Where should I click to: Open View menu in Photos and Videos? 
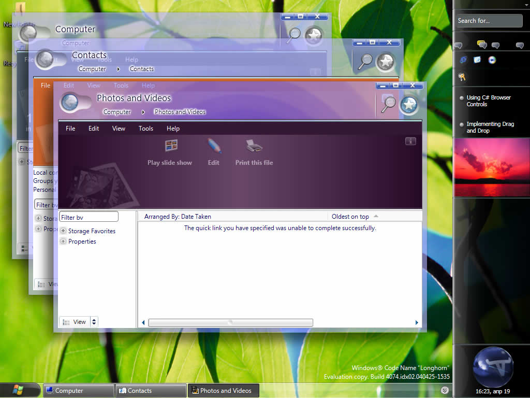119,129
